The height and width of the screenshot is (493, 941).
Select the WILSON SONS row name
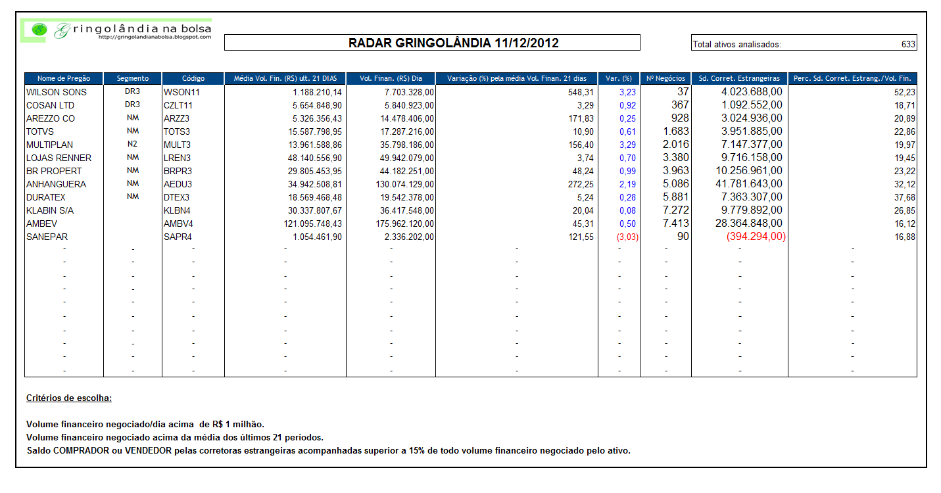pyautogui.click(x=57, y=92)
